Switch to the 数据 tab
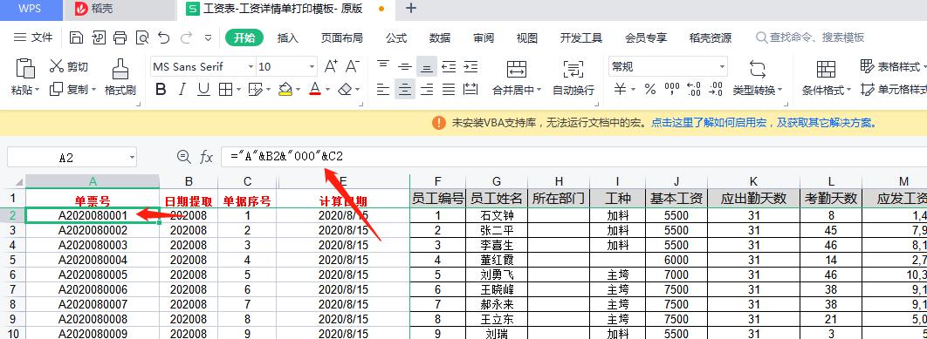 pos(440,37)
